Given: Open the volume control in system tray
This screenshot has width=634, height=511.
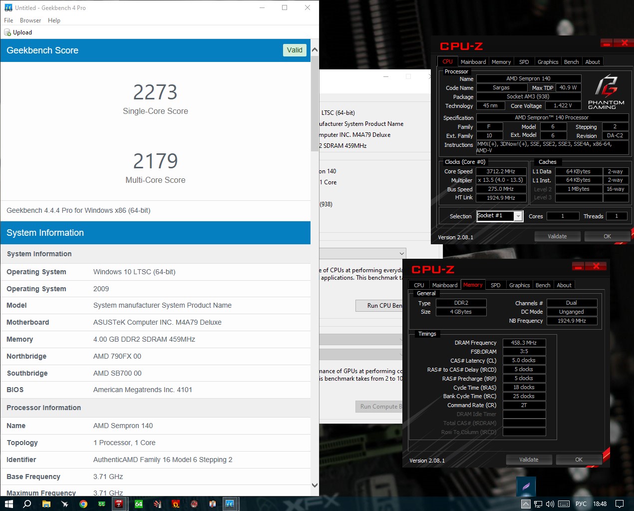Looking at the screenshot, I should click(550, 504).
